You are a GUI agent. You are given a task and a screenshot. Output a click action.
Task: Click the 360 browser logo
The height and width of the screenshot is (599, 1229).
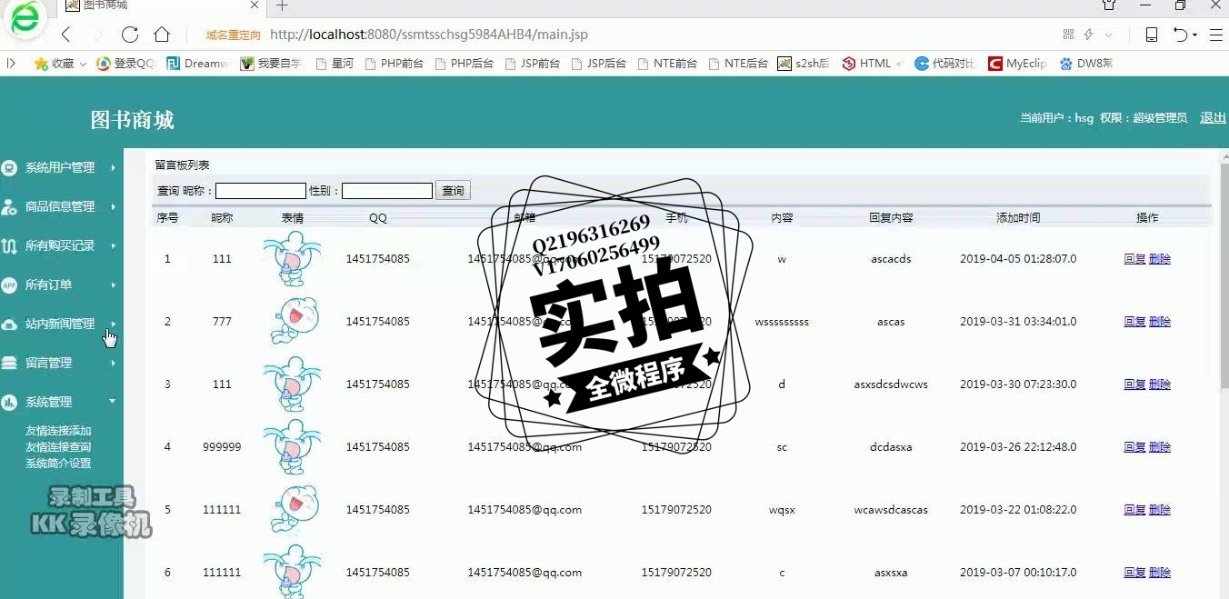(25, 18)
